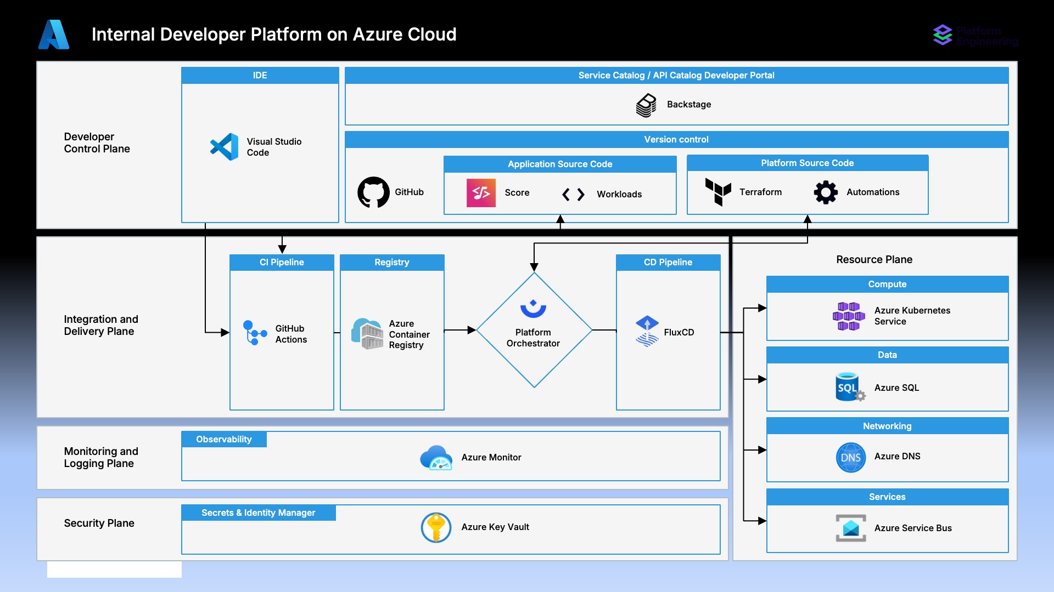Click the Monitoring and Logging Plane label
The image size is (1054, 592).
101,457
